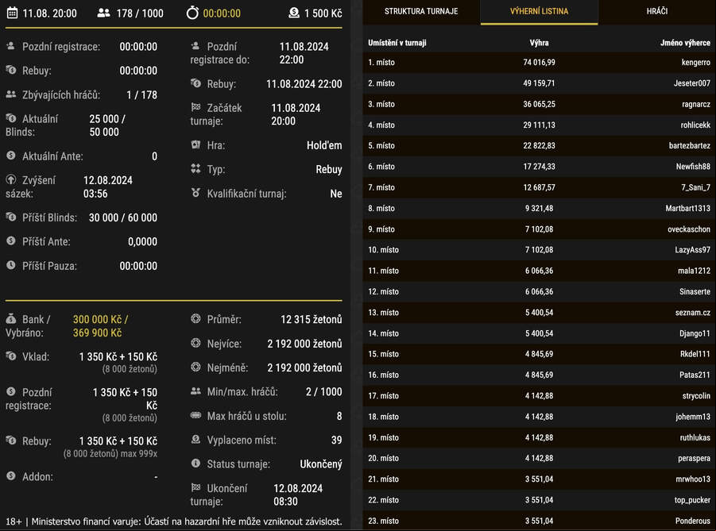This screenshot has height=531, width=716.
Task: Select winner name Sinaserte
Action: coord(695,292)
